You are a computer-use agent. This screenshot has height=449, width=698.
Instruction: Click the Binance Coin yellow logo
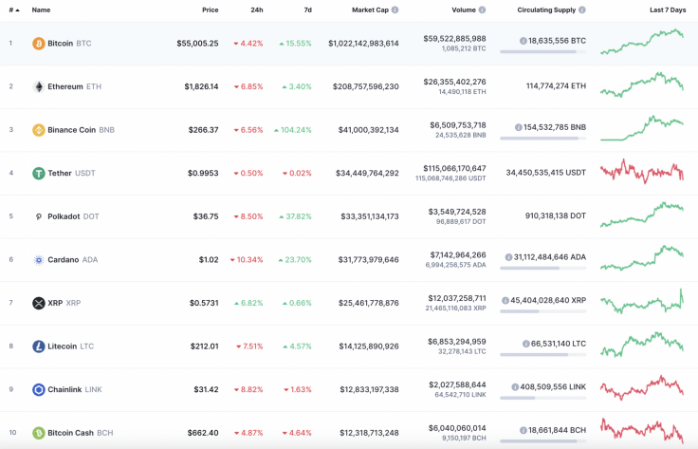click(39, 130)
